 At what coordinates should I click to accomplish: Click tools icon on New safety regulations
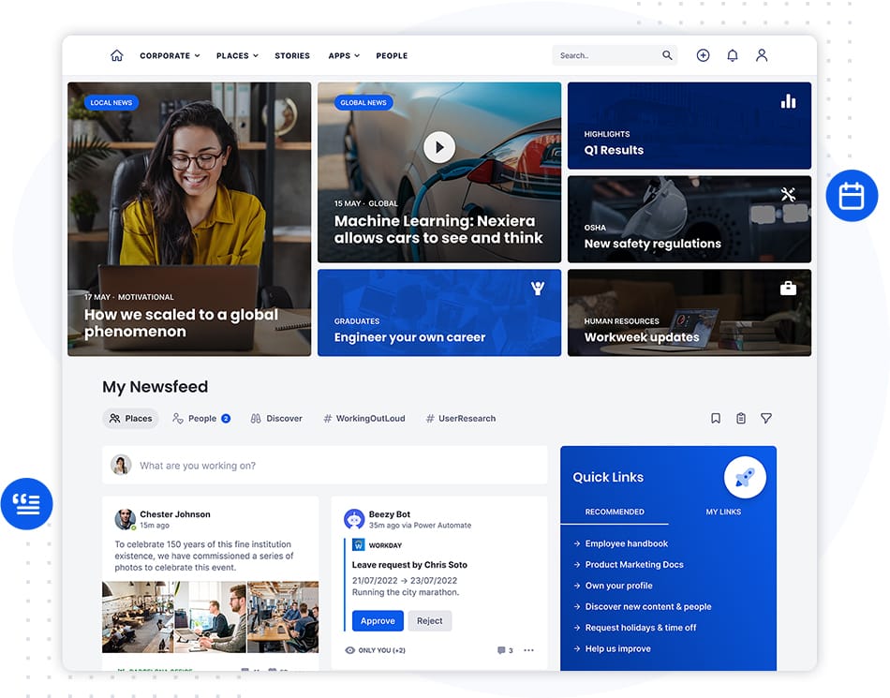788,195
